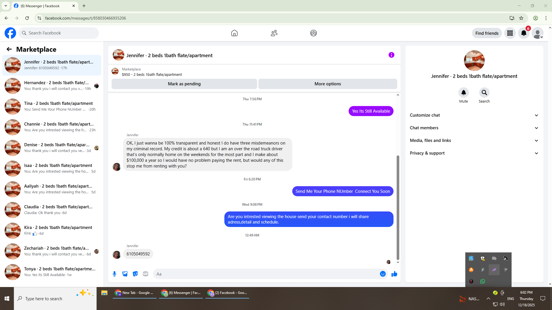The height and width of the screenshot is (310, 552).
Task: Open conversation information purple icon
Action: [391, 55]
